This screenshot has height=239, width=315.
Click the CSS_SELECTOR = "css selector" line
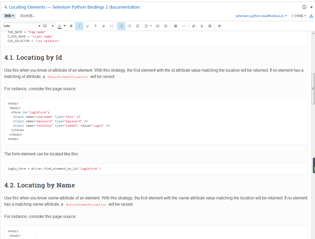coord(34,41)
